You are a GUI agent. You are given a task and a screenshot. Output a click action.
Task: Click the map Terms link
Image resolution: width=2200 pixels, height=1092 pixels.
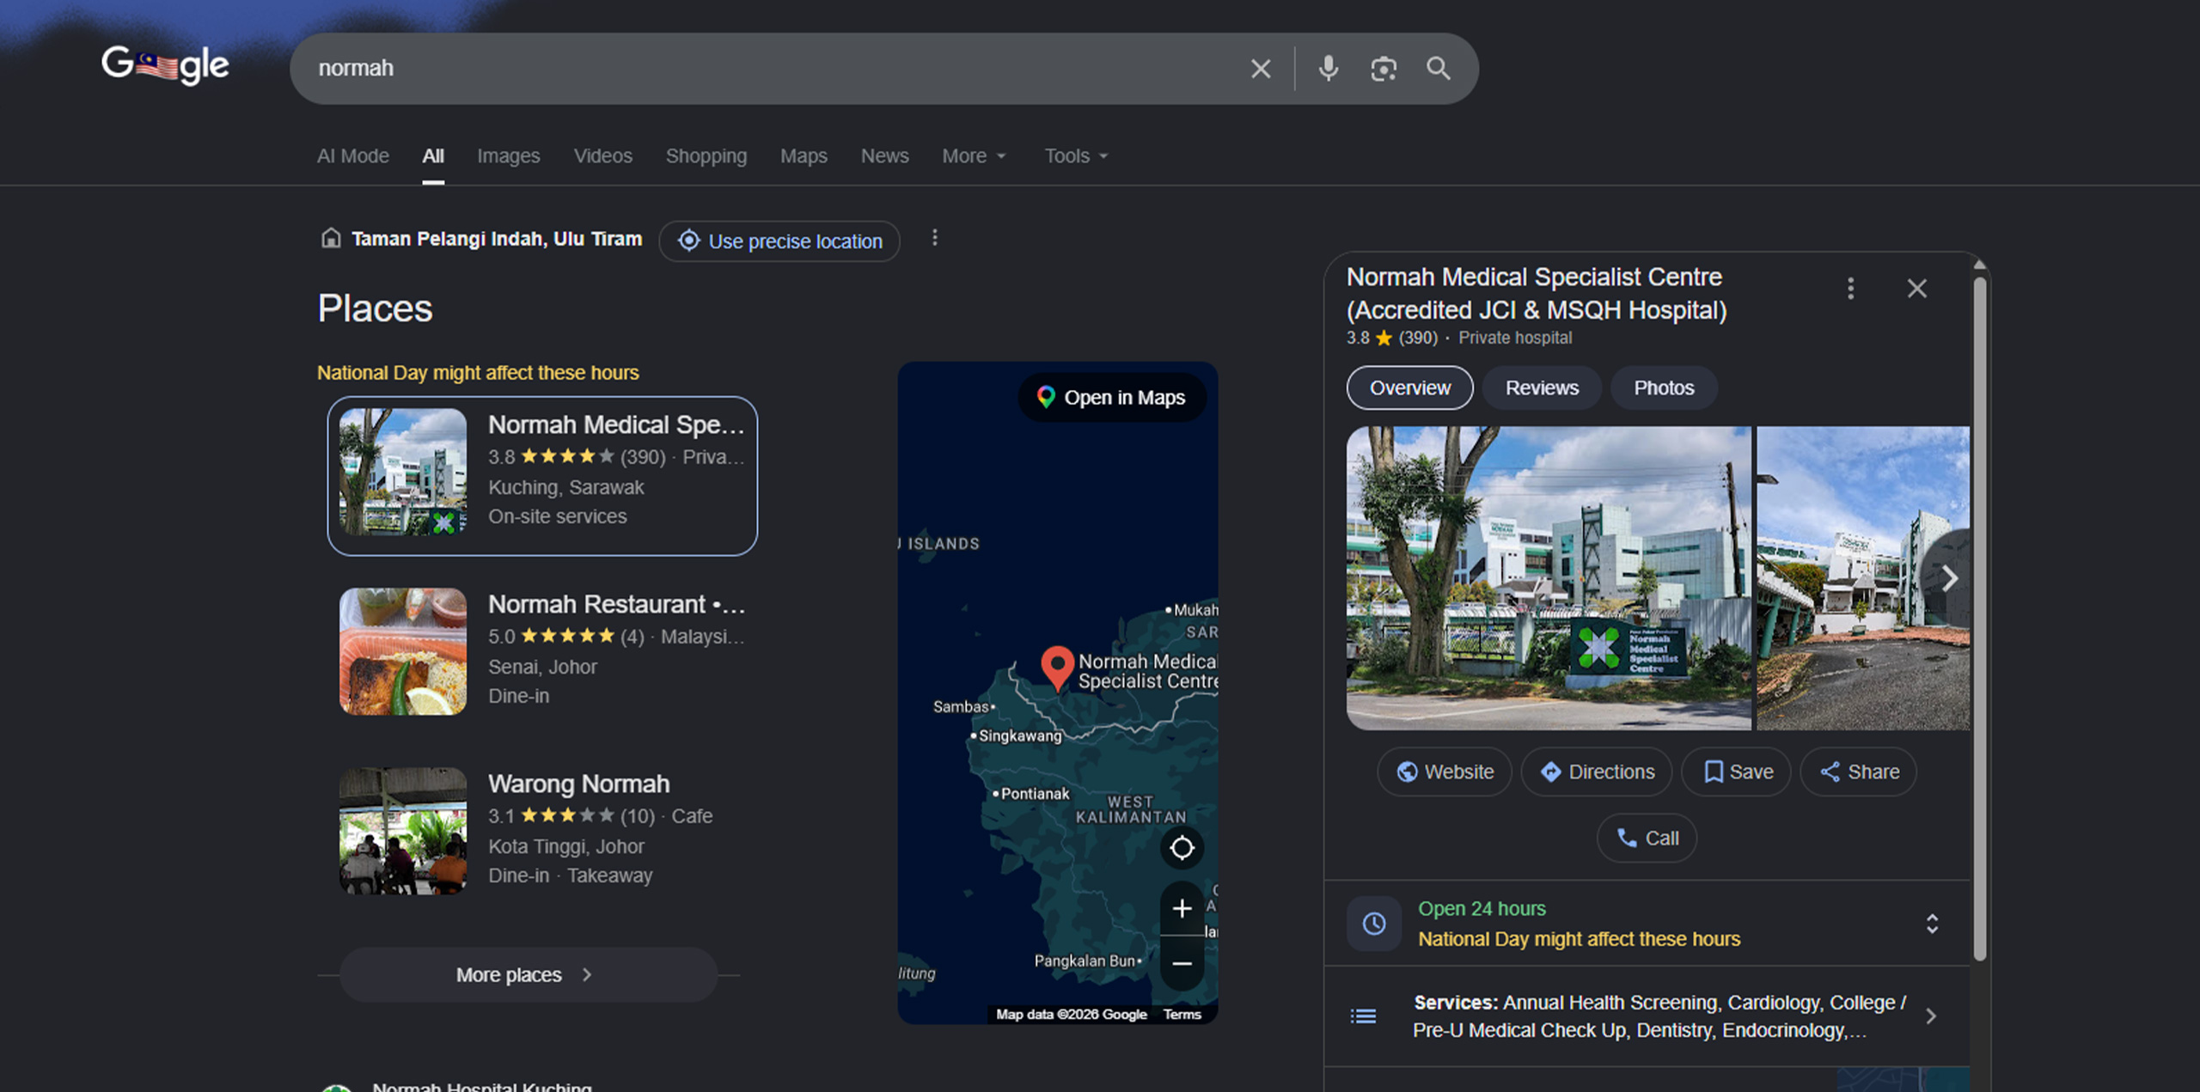(1182, 1015)
